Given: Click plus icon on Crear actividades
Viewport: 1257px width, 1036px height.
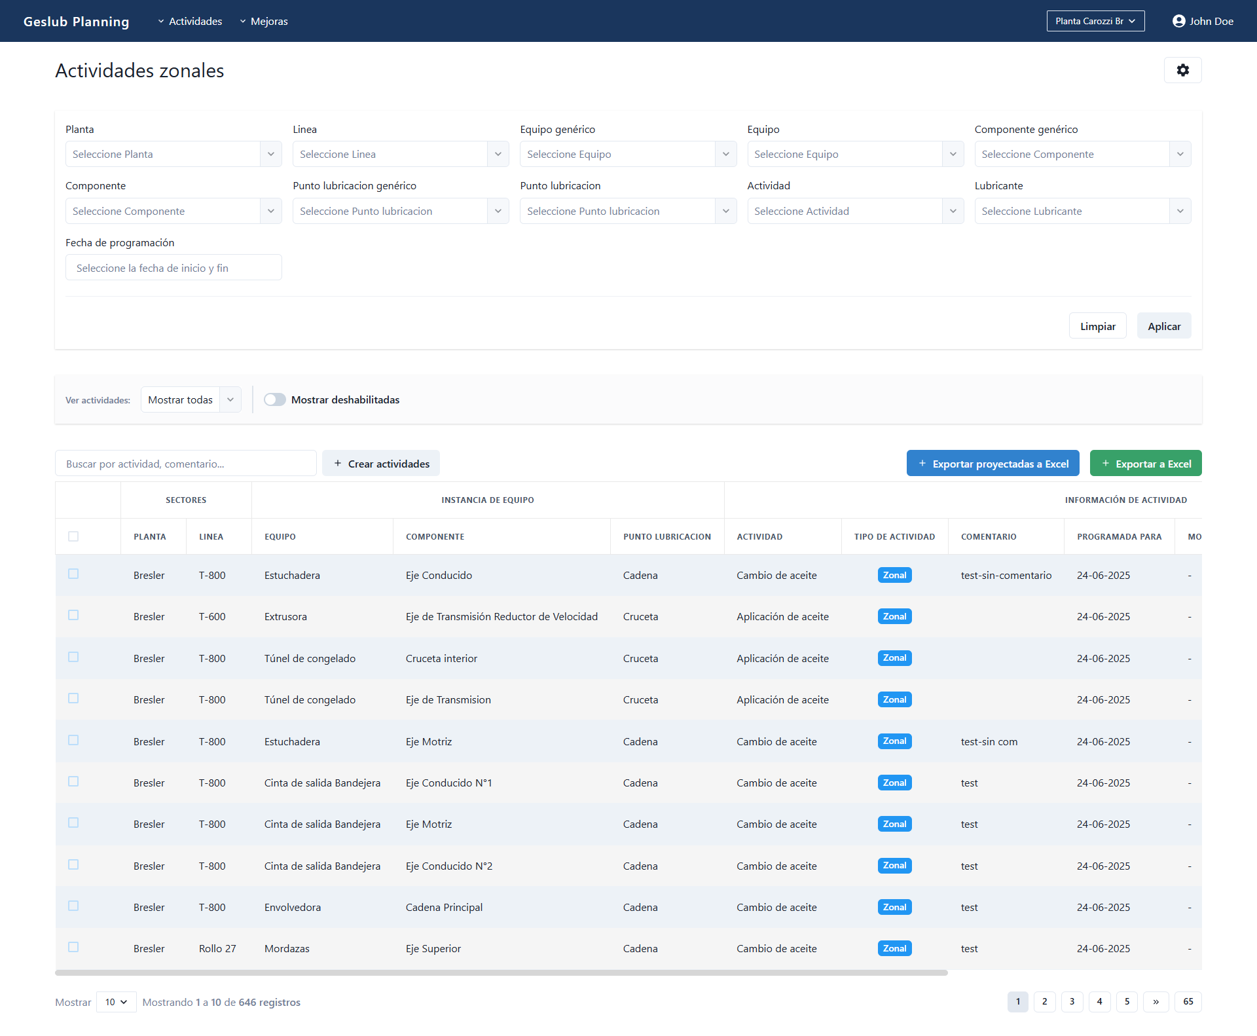Looking at the screenshot, I should [338, 464].
